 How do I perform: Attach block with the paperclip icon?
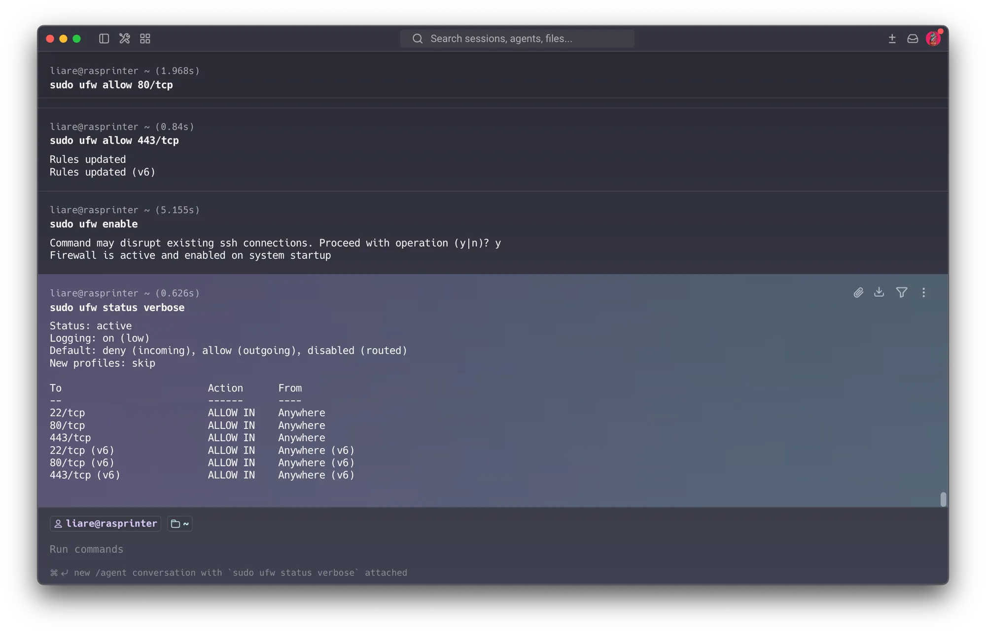(858, 292)
